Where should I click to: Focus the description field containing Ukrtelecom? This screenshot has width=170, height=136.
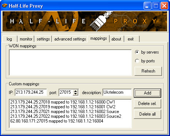pos(117,92)
